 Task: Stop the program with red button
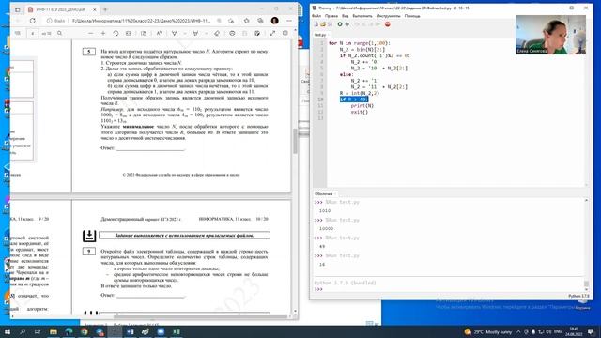pyautogui.click(x=388, y=24)
